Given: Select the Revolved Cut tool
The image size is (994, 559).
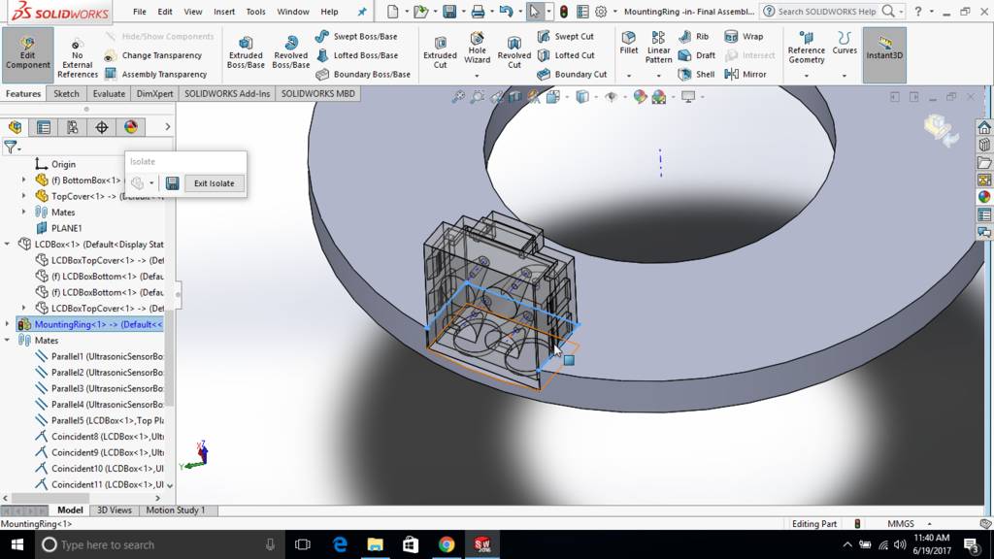Looking at the screenshot, I should coord(514,52).
